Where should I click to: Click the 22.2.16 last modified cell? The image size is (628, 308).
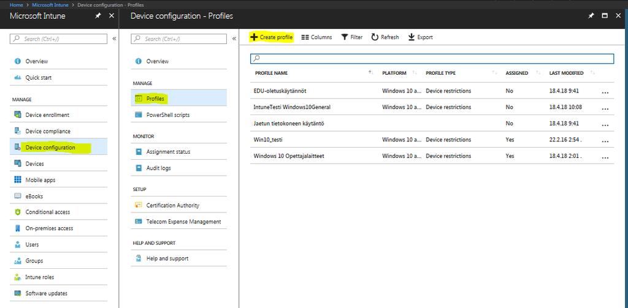point(565,140)
